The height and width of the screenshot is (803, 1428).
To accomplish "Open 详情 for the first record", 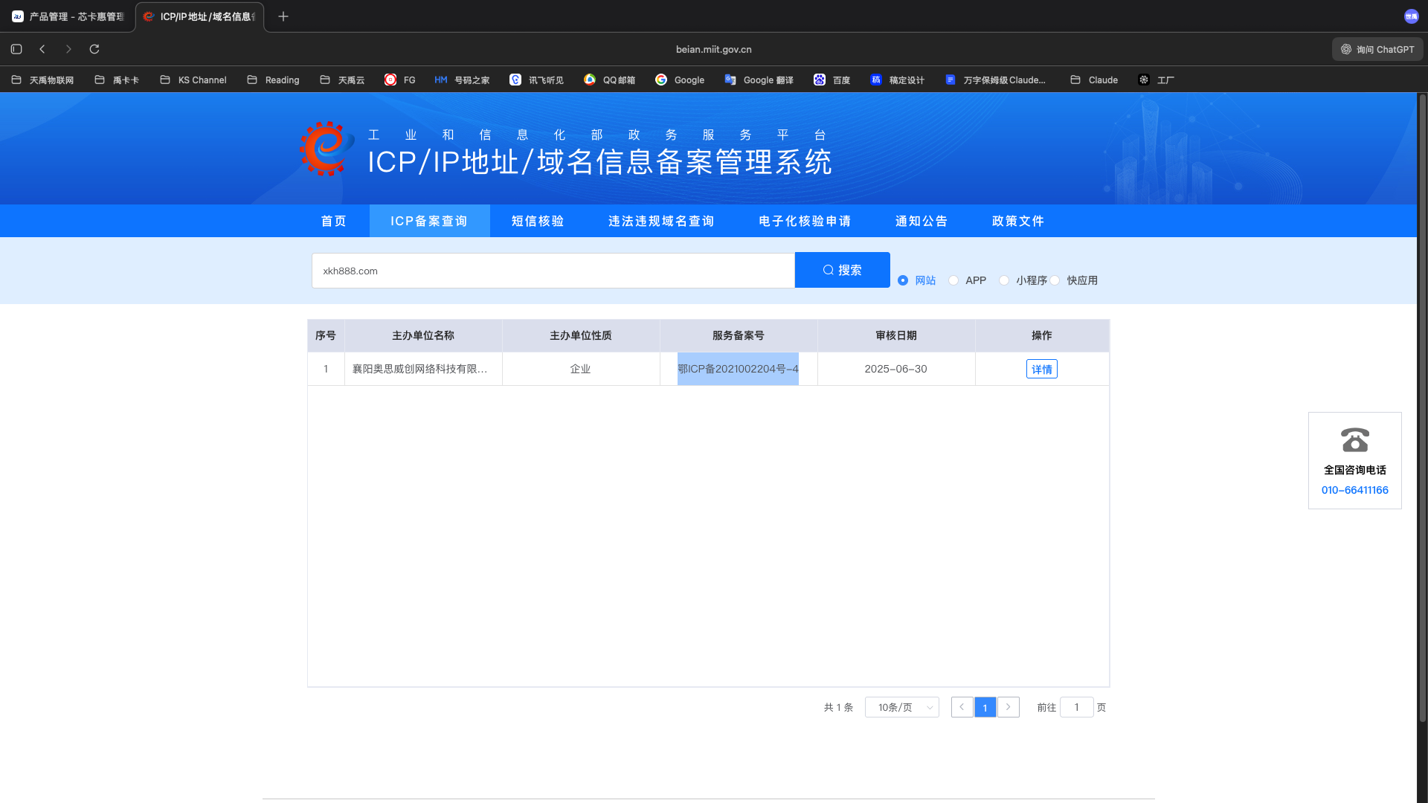I will coord(1041,369).
